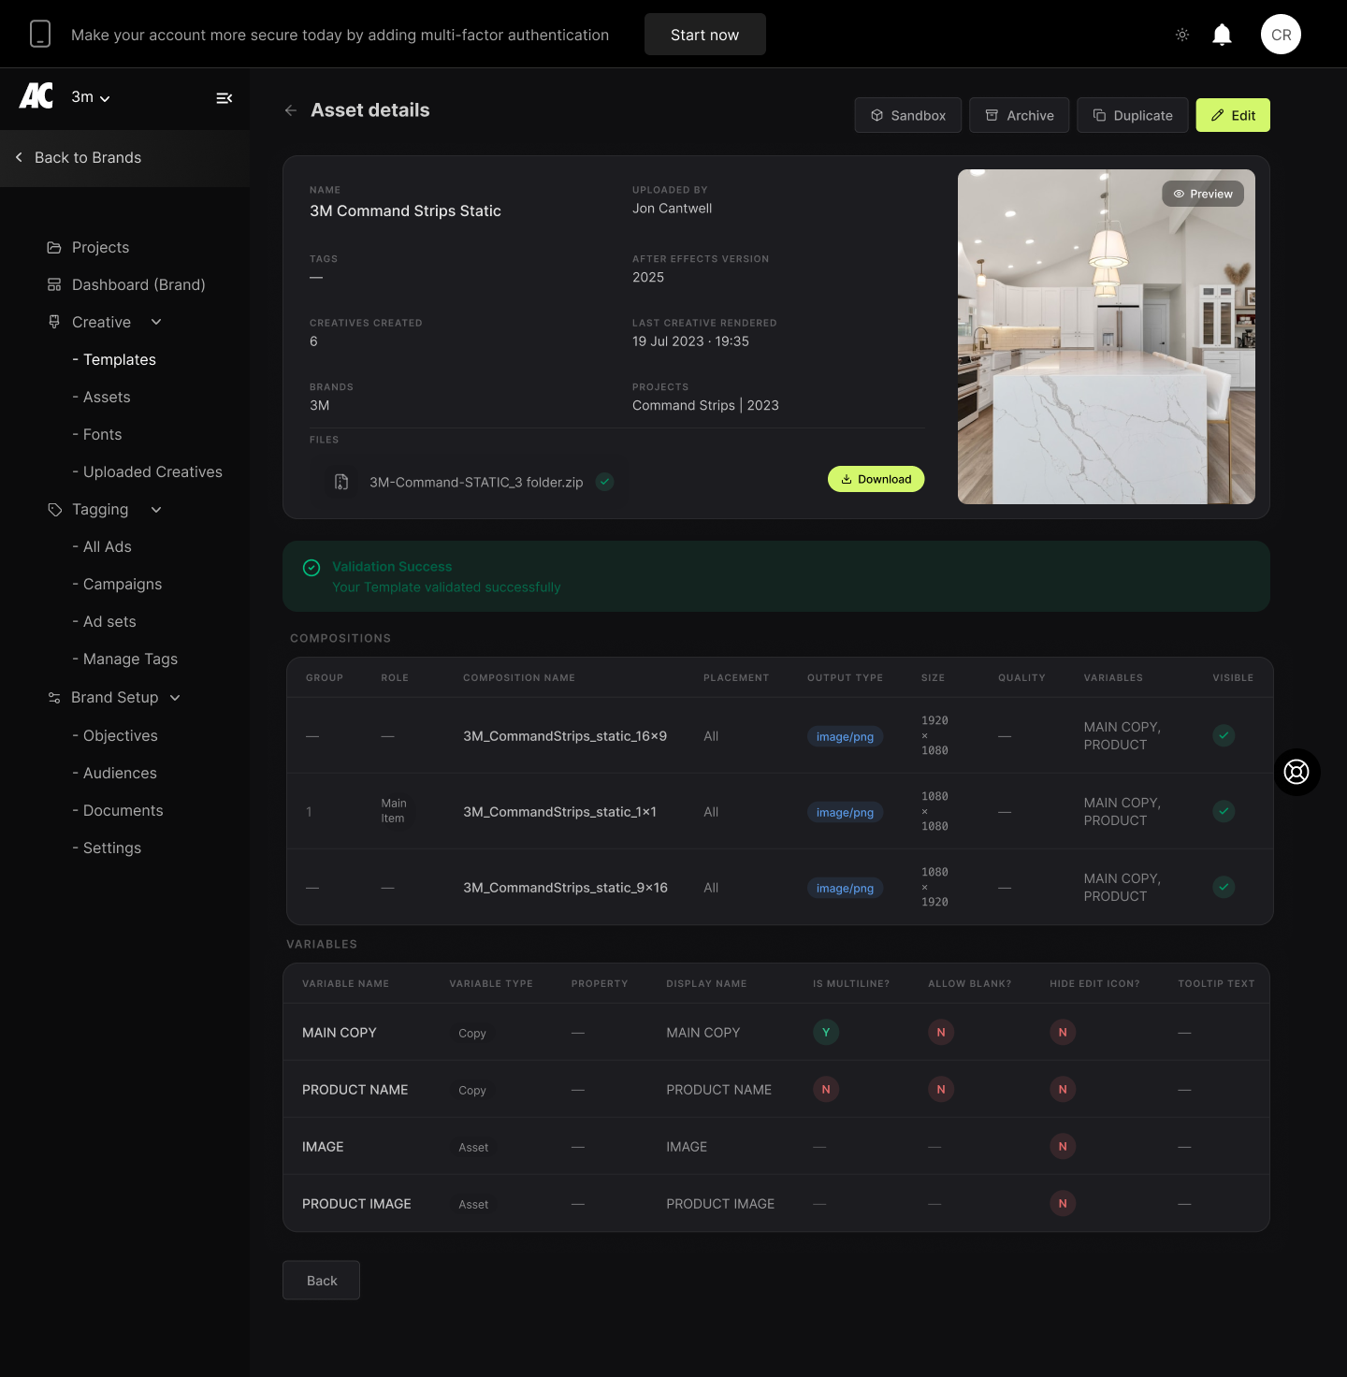Open the help lifebuoy widget
This screenshot has height=1377, width=1347.
(1296, 772)
